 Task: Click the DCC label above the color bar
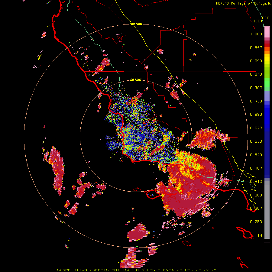pos(265,18)
